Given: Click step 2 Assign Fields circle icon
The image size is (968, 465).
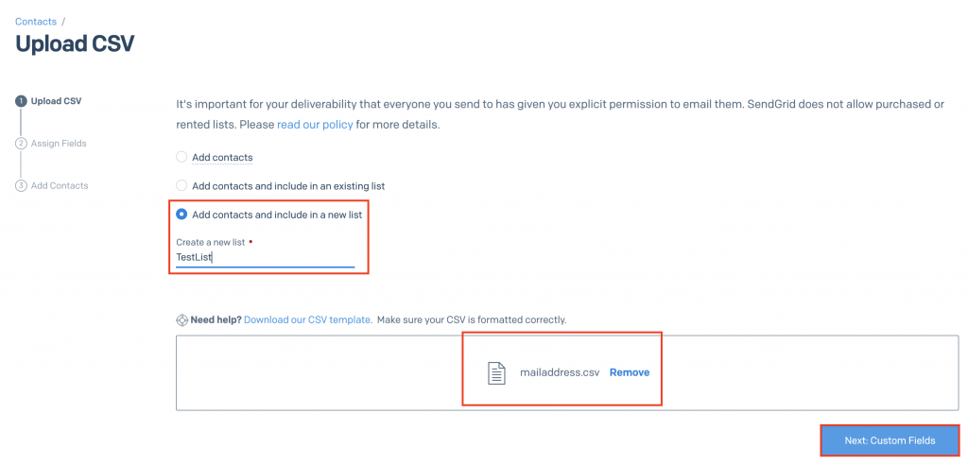Looking at the screenshot, I should [x=21, y=144].
